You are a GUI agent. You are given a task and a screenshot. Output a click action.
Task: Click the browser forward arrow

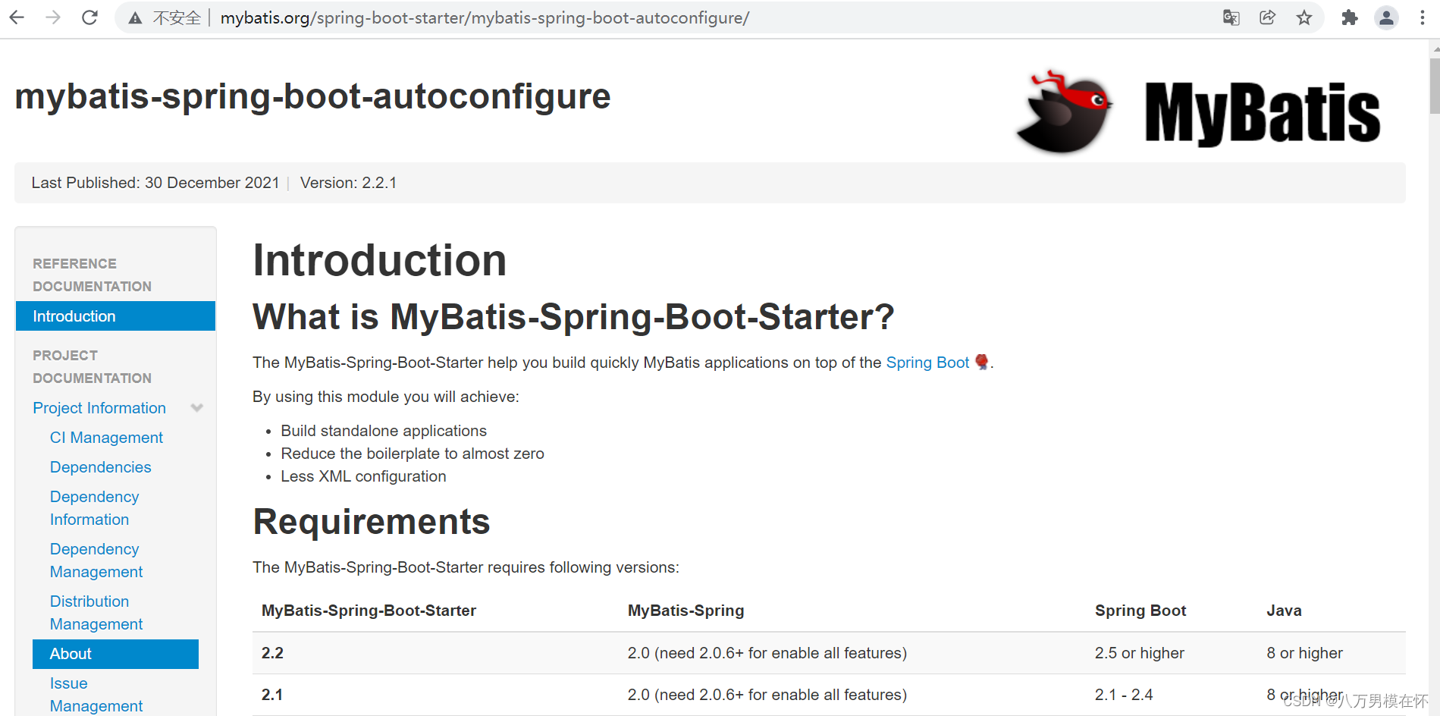click(53, 17)
